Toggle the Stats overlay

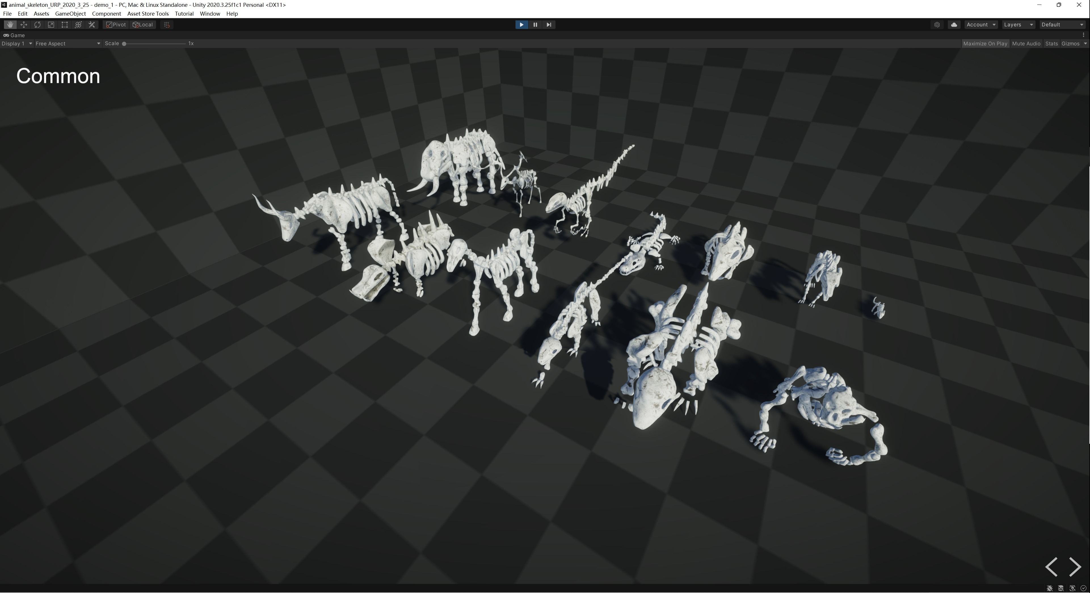tap(1051, 44)
